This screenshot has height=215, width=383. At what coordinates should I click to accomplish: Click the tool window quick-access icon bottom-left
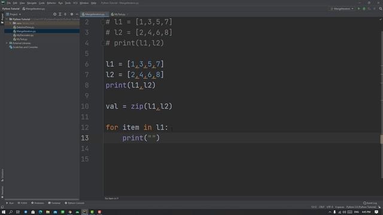[2, 207]
